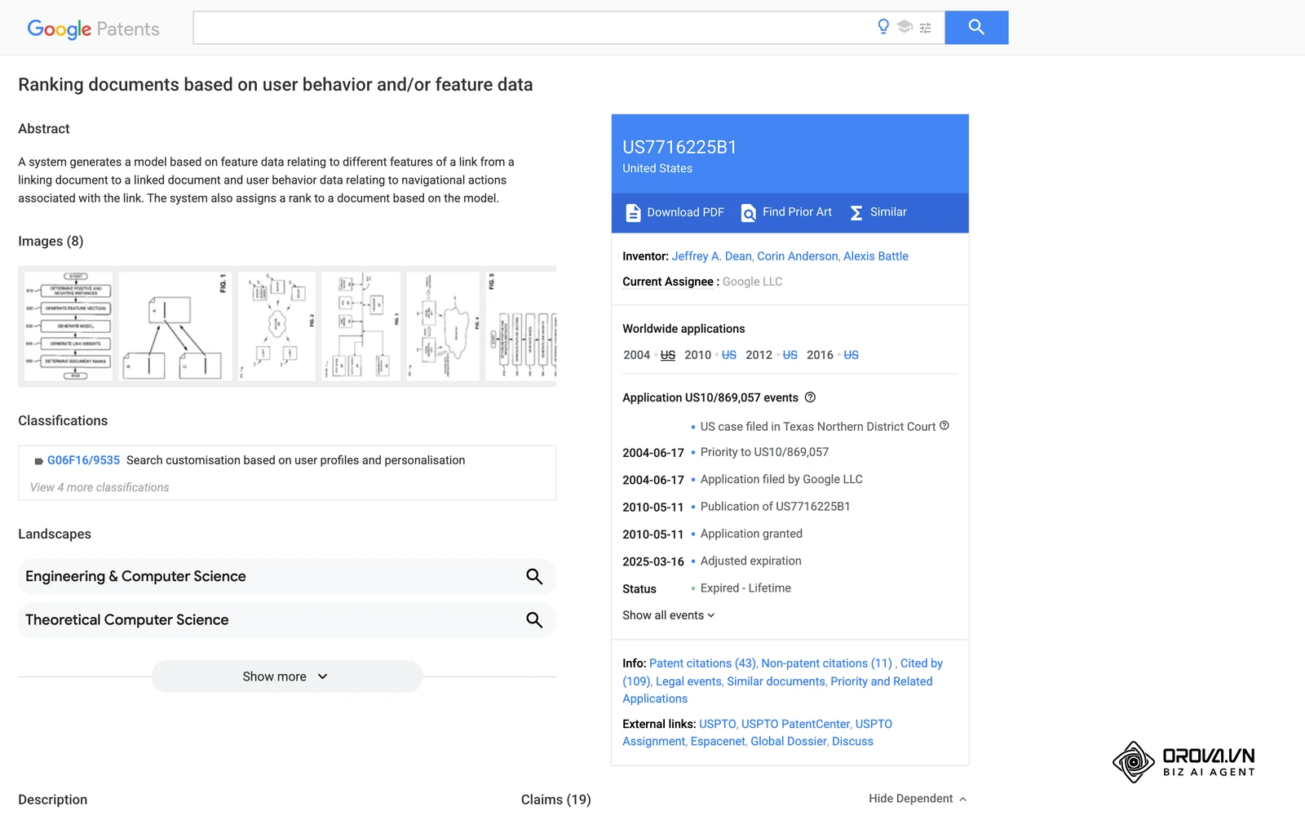The image size is (1305, 816).
Task: Open Non-patent citations (11) link
Action: (826, 663)
